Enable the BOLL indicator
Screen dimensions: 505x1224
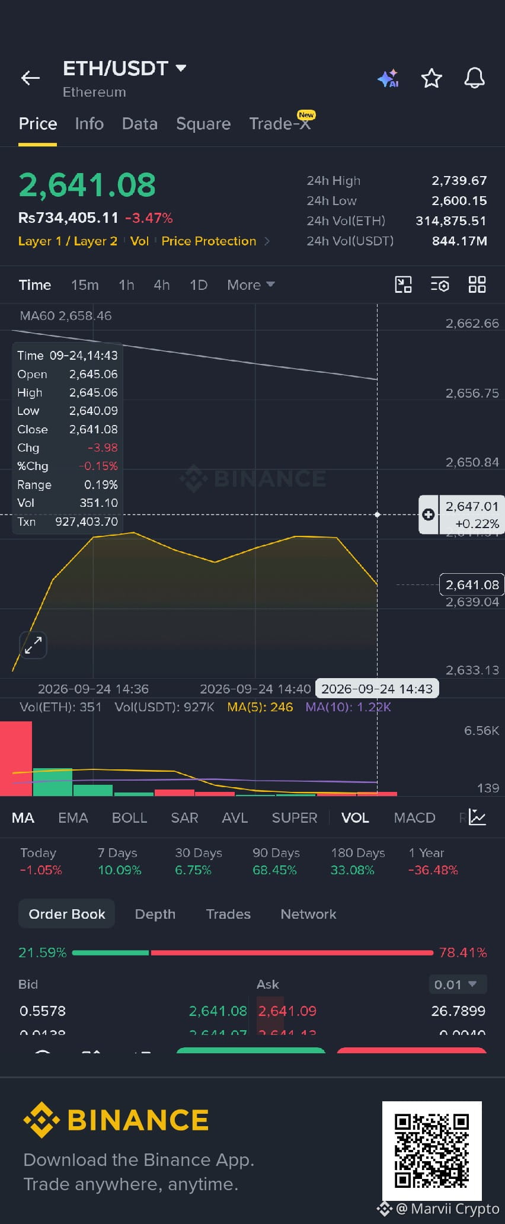pyautogui.click(x=129, y=818)
